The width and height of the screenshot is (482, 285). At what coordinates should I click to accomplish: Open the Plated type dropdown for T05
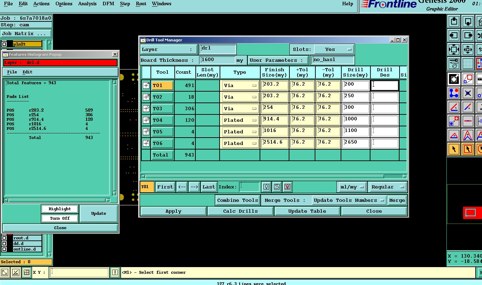240,132
